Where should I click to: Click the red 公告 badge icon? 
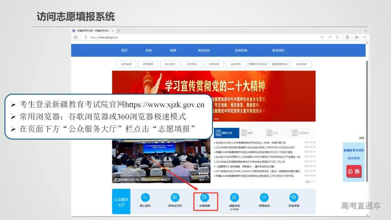click(354, 170)
